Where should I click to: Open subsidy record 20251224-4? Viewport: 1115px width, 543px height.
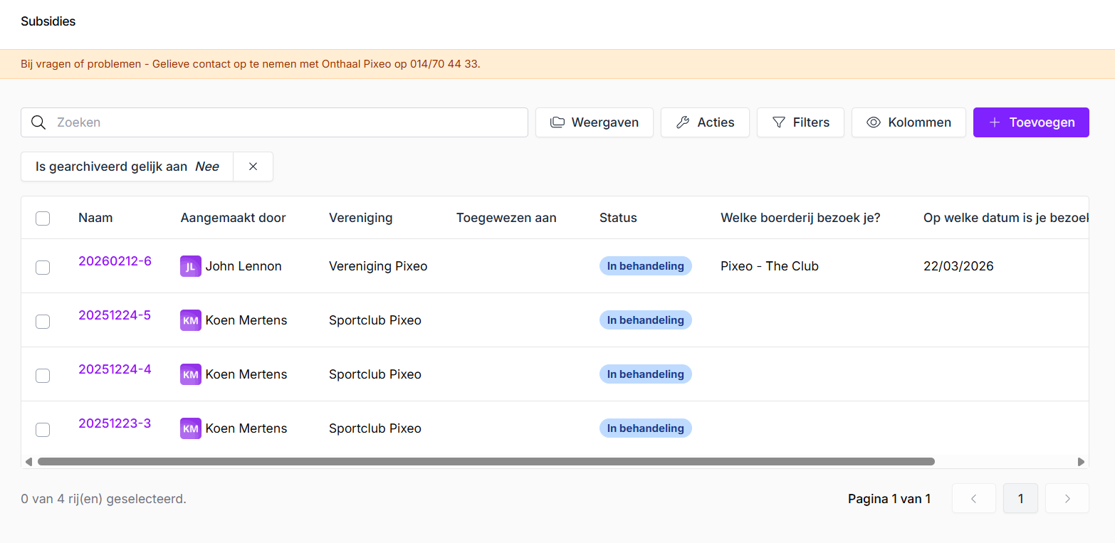(x=115, y=369)
